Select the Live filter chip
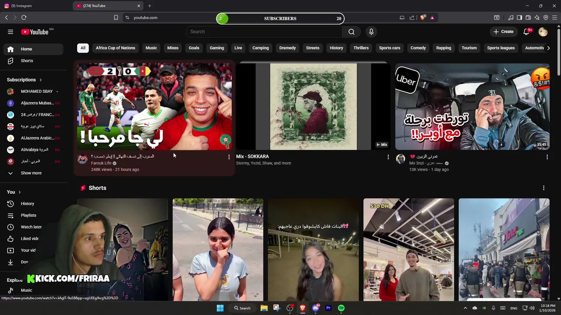Viewport: 561px width, 315px height. pos(238,48)
